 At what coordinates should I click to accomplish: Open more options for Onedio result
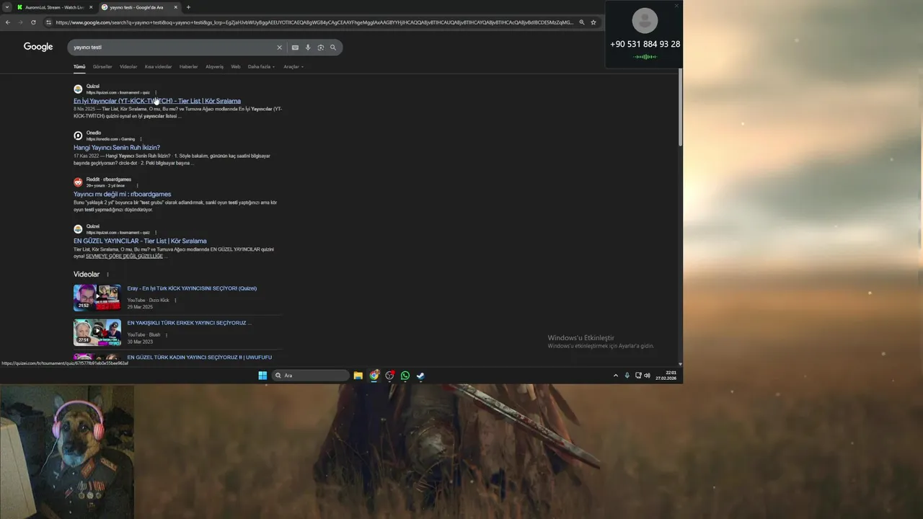point(141,139)
